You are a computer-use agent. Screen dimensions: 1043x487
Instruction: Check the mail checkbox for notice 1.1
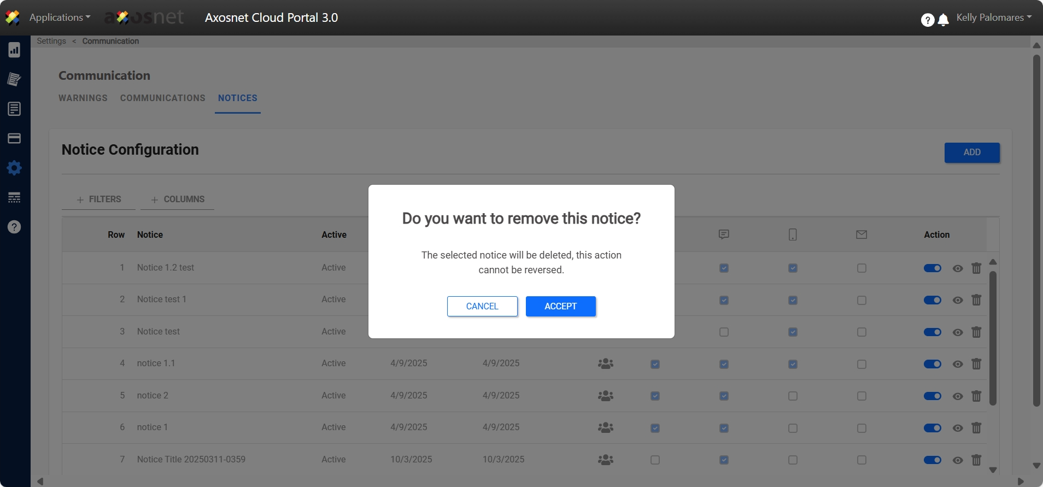click(x=862, y=364)
